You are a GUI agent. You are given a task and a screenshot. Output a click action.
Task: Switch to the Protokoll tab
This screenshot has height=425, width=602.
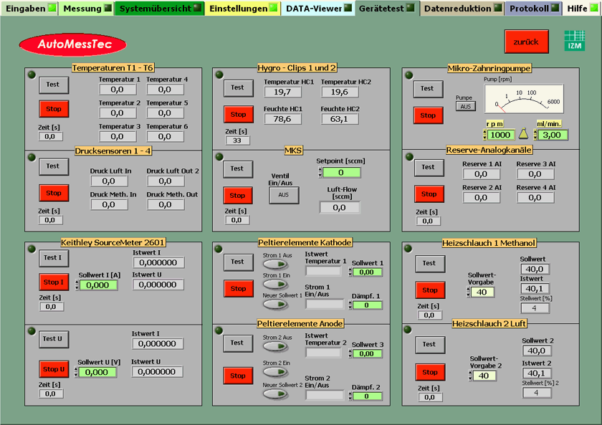coord(533,8)
